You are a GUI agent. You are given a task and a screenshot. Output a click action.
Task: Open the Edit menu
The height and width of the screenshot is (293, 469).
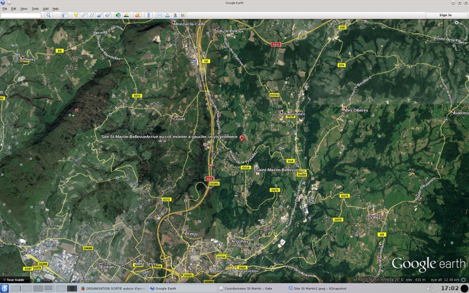(13, 9)
